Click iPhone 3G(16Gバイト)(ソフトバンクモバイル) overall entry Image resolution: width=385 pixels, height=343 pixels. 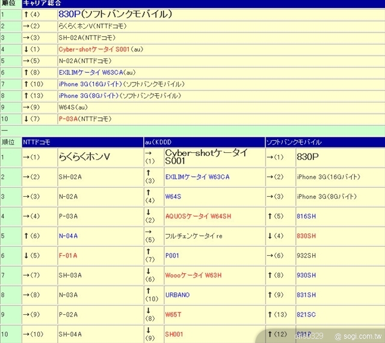coord(122,84)
